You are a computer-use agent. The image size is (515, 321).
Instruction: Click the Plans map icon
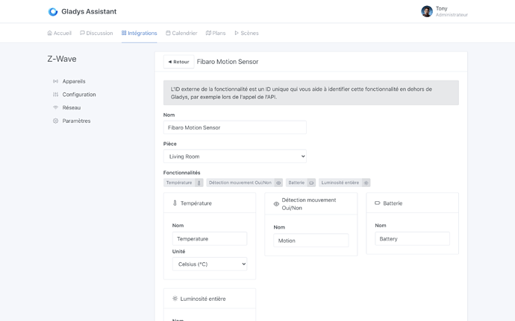point(208,33)
